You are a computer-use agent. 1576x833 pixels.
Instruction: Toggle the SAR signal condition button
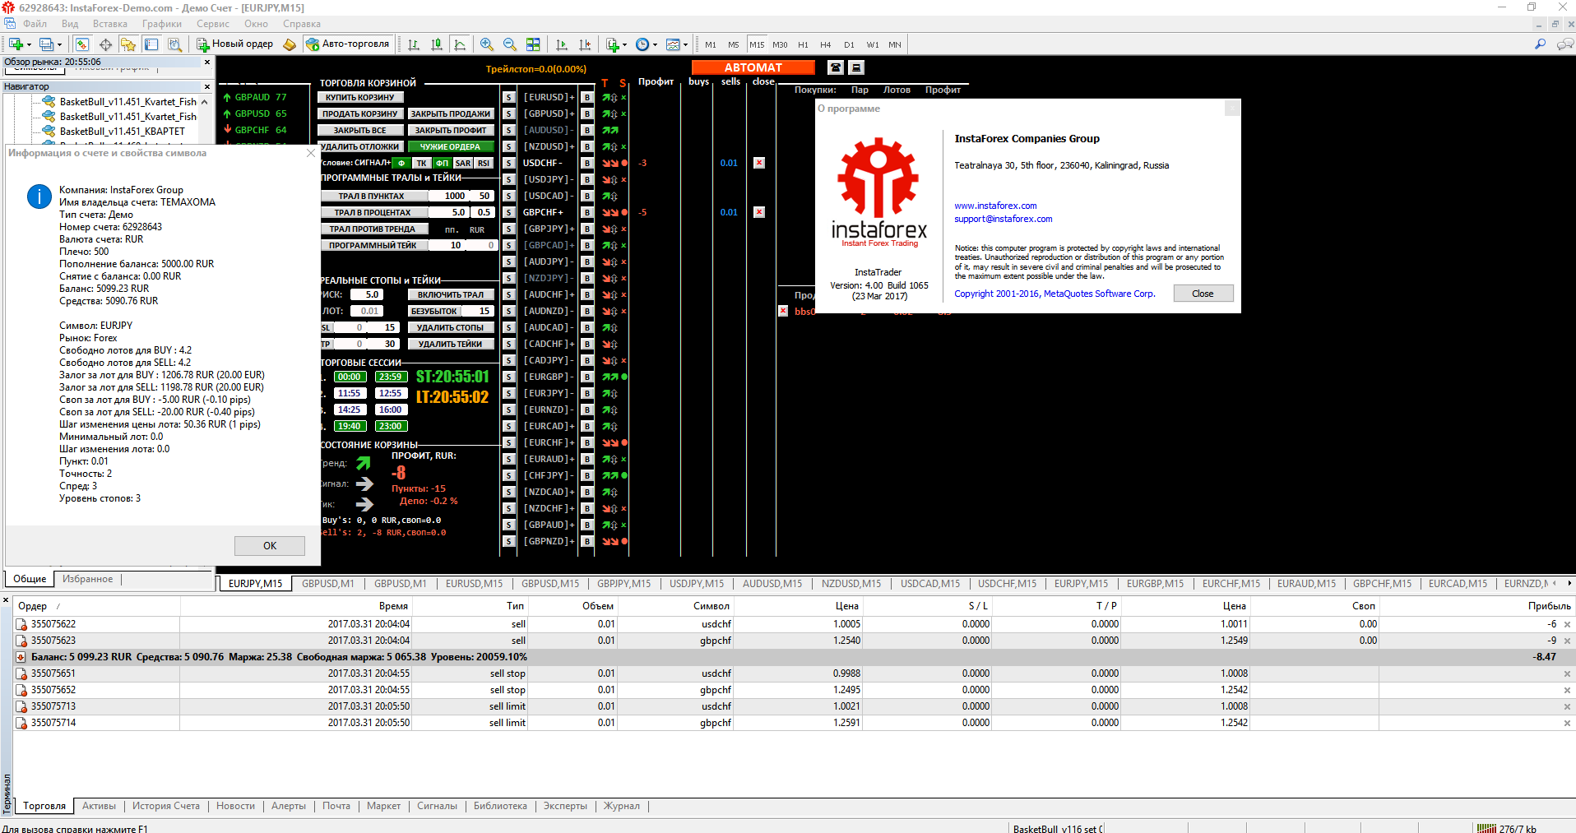tap(463, 163)
